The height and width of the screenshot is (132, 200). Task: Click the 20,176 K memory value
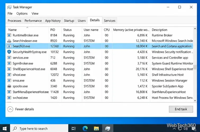tap(142, 69)
